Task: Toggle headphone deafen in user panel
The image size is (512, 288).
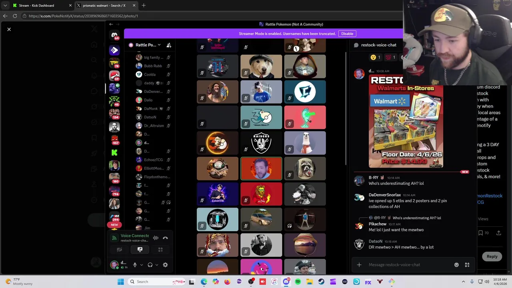Action: (150, 265)
